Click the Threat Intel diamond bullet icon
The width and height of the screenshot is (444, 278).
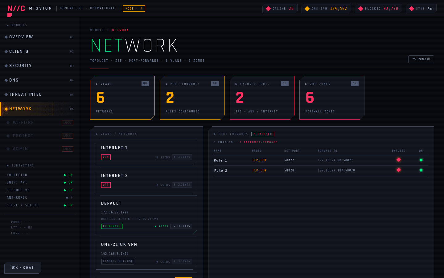tap(6, 95)
